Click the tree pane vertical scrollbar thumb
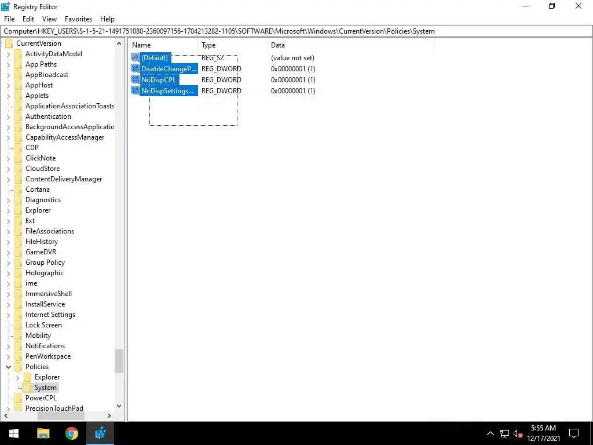 [119, 360]
